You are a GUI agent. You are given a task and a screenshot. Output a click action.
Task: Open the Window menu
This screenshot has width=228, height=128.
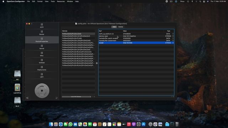[x=70, y=1]
